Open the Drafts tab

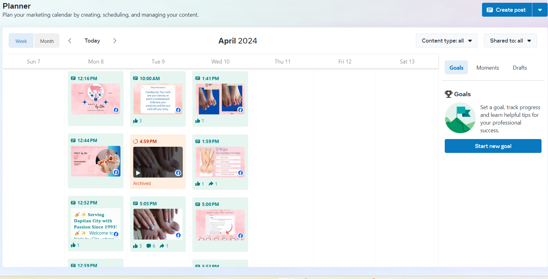(520, 68)
